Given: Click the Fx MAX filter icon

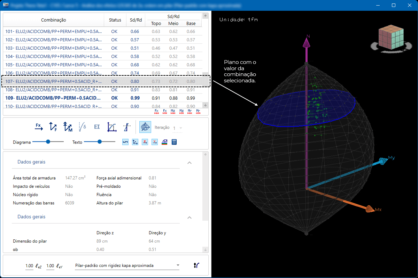Looking at the screenshot, I should 157,112.
